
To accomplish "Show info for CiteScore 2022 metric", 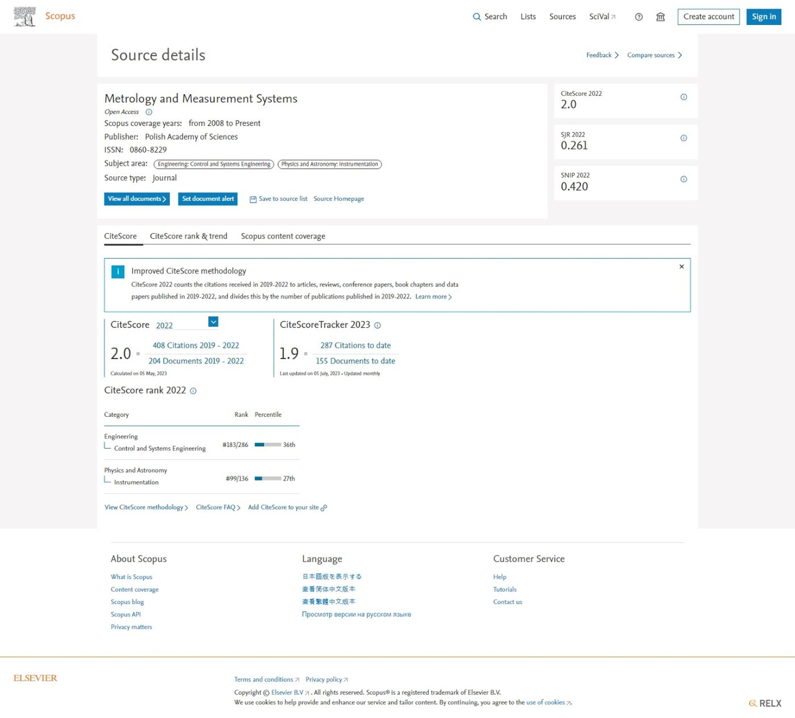I will (683, 97).
